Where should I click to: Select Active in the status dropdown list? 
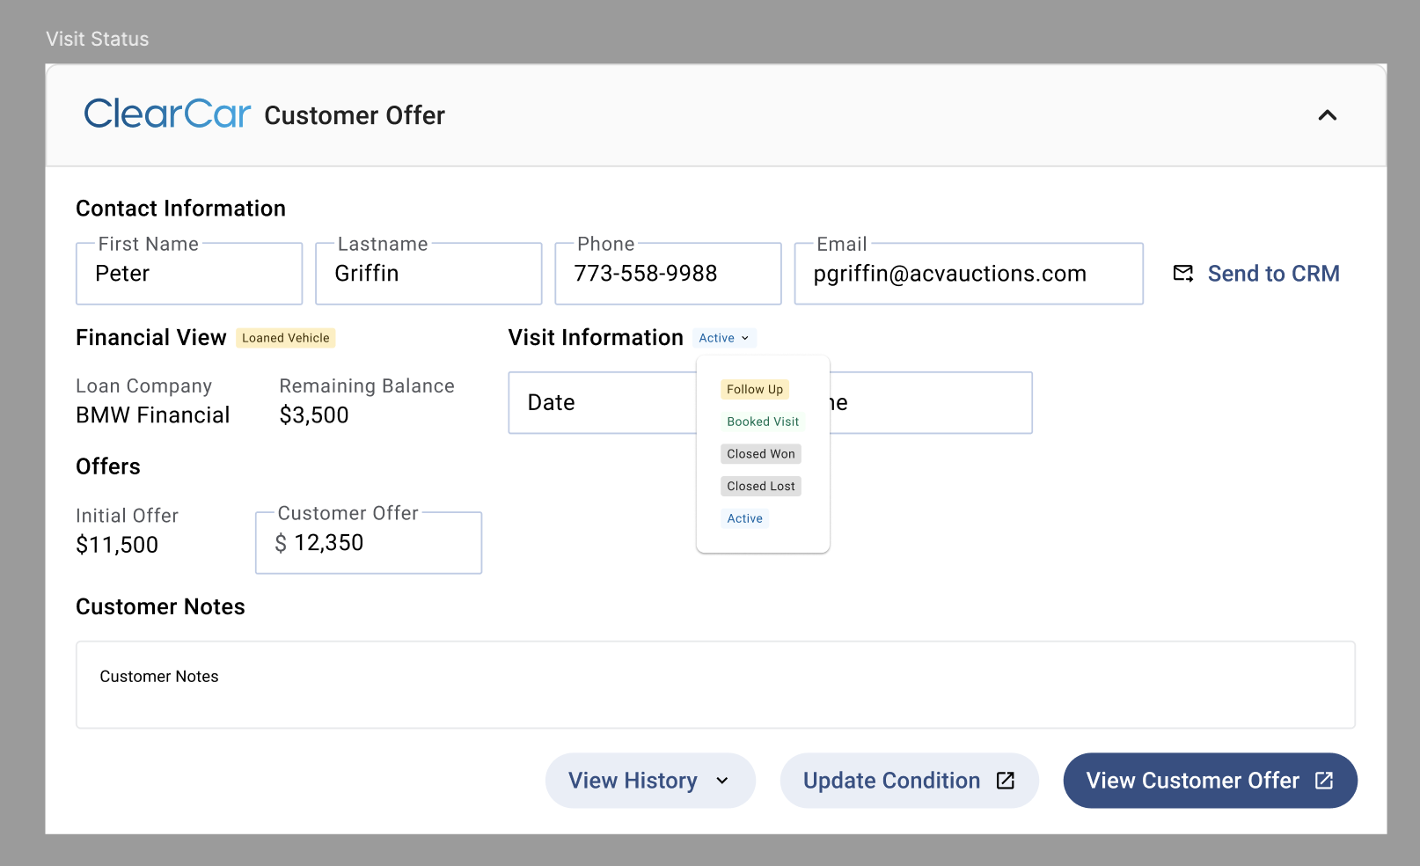pos(744,518)
